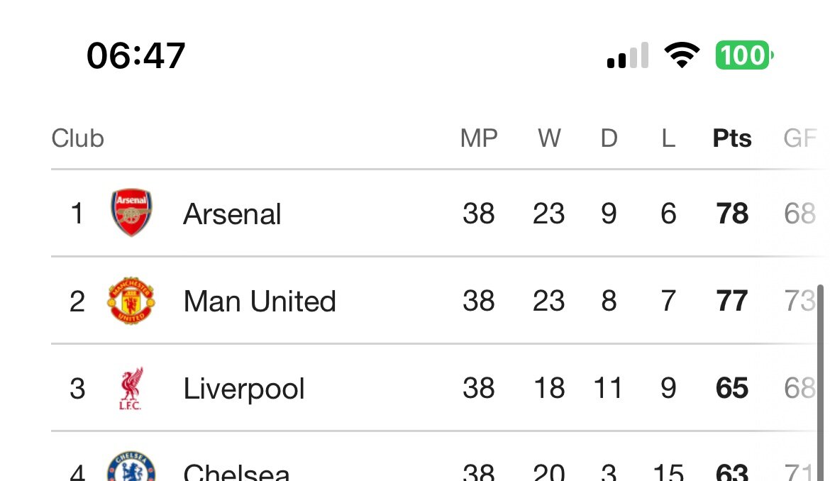
Task: Tap the L column header
Action: (x=668, y=138)
